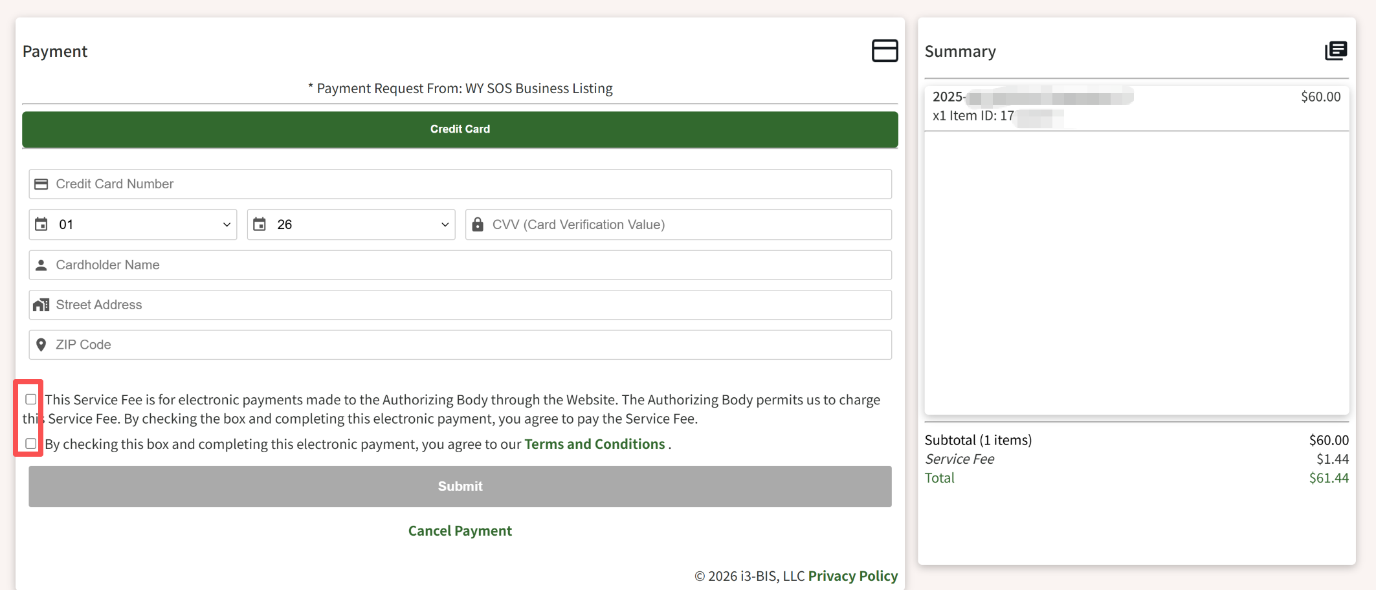
Task: Check the Terms and Conditions agreement checkbox
Action: [30, 444]
